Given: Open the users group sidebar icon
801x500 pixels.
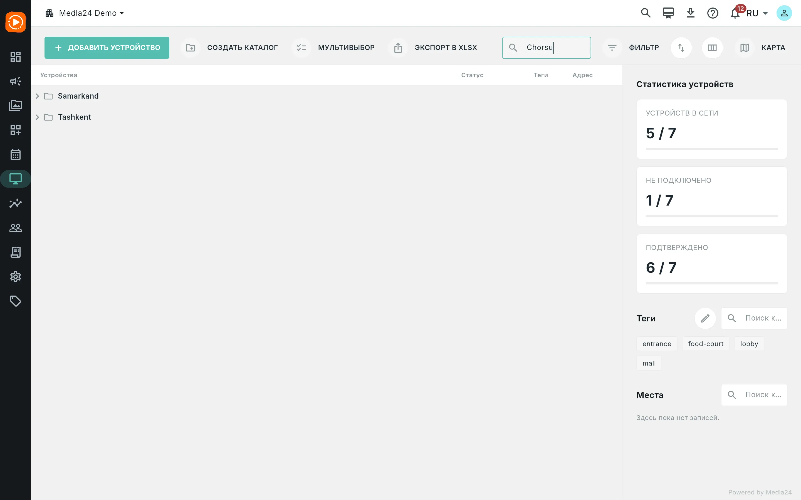Looking at the screenshot, I should coord(16,228).
